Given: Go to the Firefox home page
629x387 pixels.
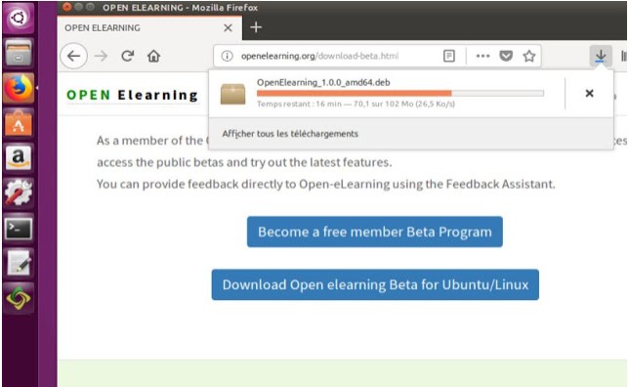Looking at the screenshot, I should tap(153, 56).
